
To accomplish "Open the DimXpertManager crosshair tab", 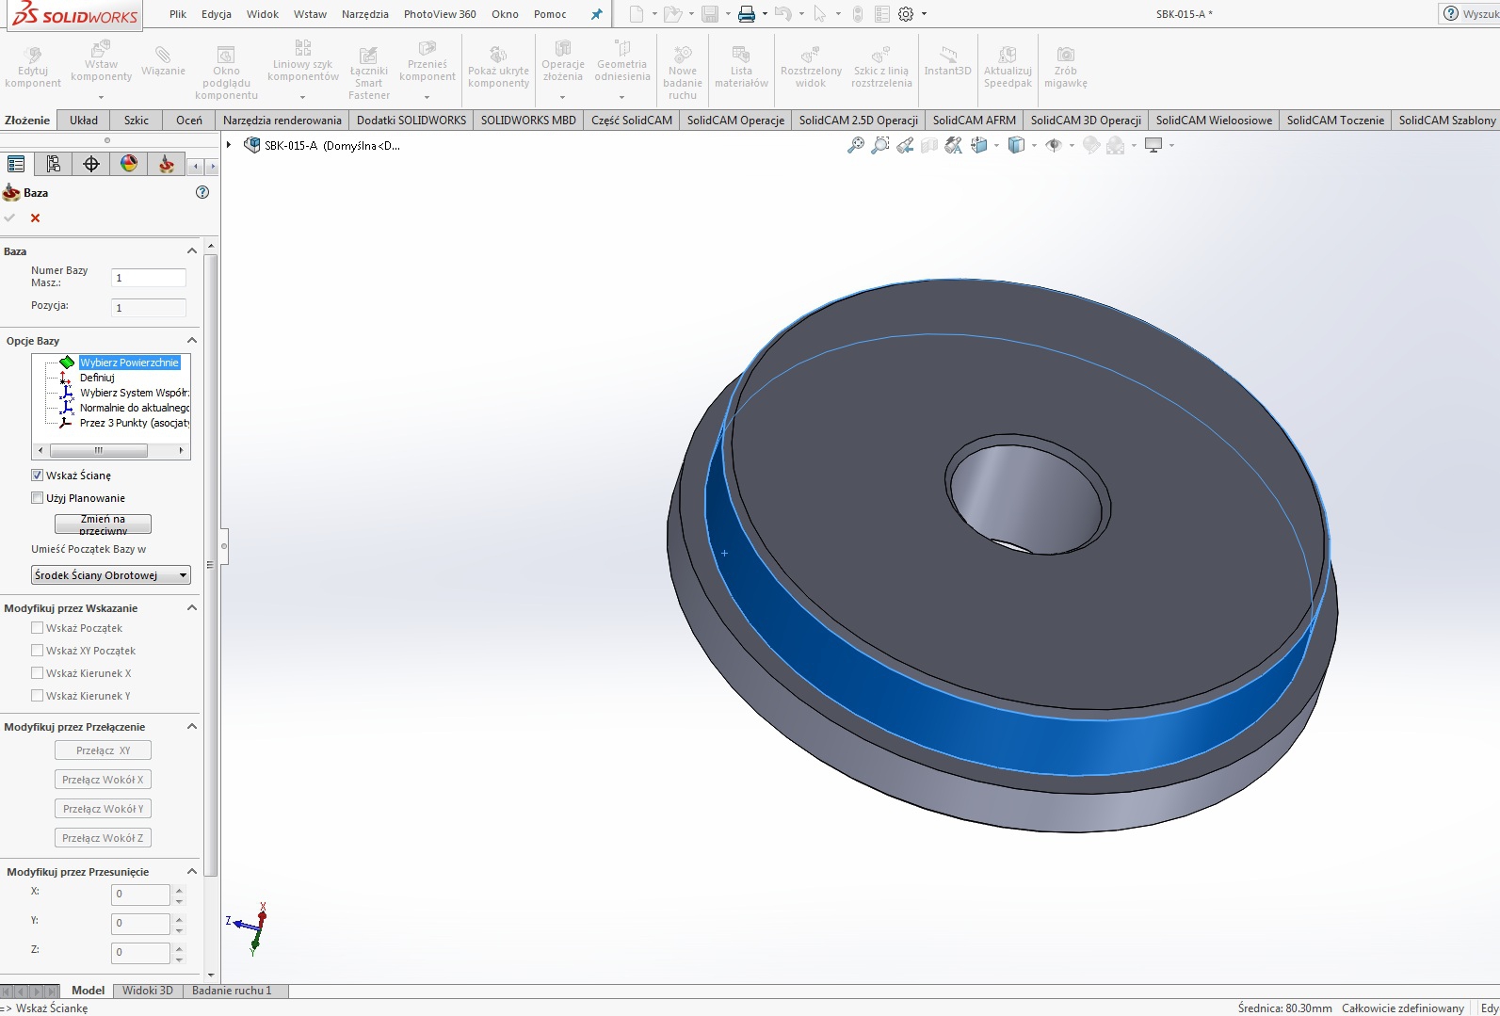I will 91,164.
